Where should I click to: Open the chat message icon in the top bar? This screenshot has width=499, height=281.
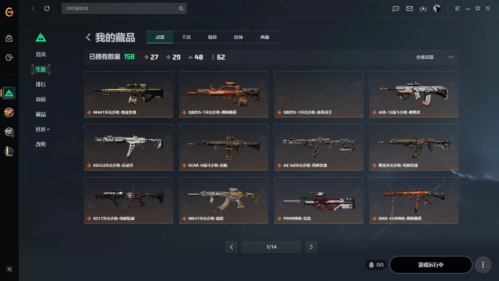click(x=396, y=9)
